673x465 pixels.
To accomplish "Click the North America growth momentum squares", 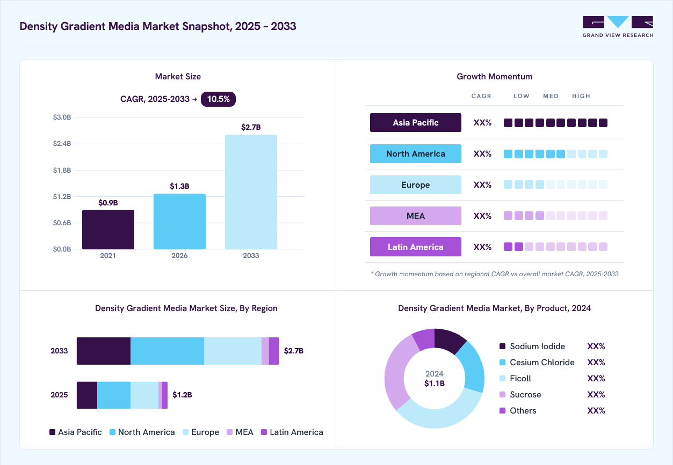I will tap(555, 154).
